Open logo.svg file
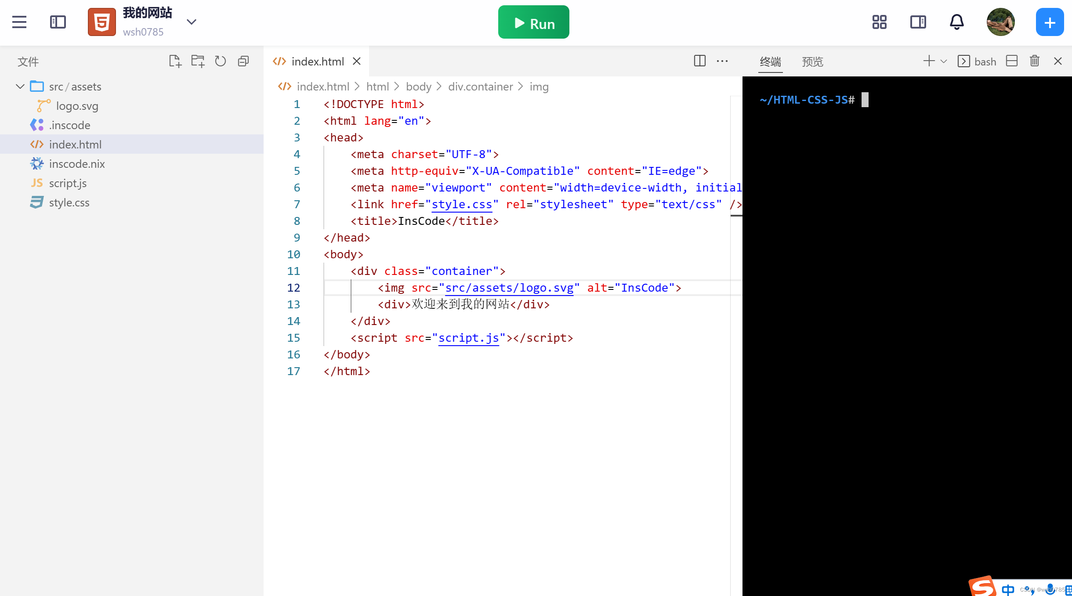The height and width of the screenshot is (596, 1072). pyautogui.click(x=77, y=106)
